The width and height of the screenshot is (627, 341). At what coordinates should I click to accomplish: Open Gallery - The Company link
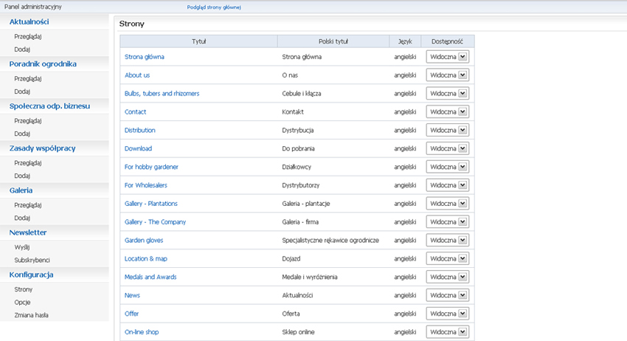click(x=155, y=221)
